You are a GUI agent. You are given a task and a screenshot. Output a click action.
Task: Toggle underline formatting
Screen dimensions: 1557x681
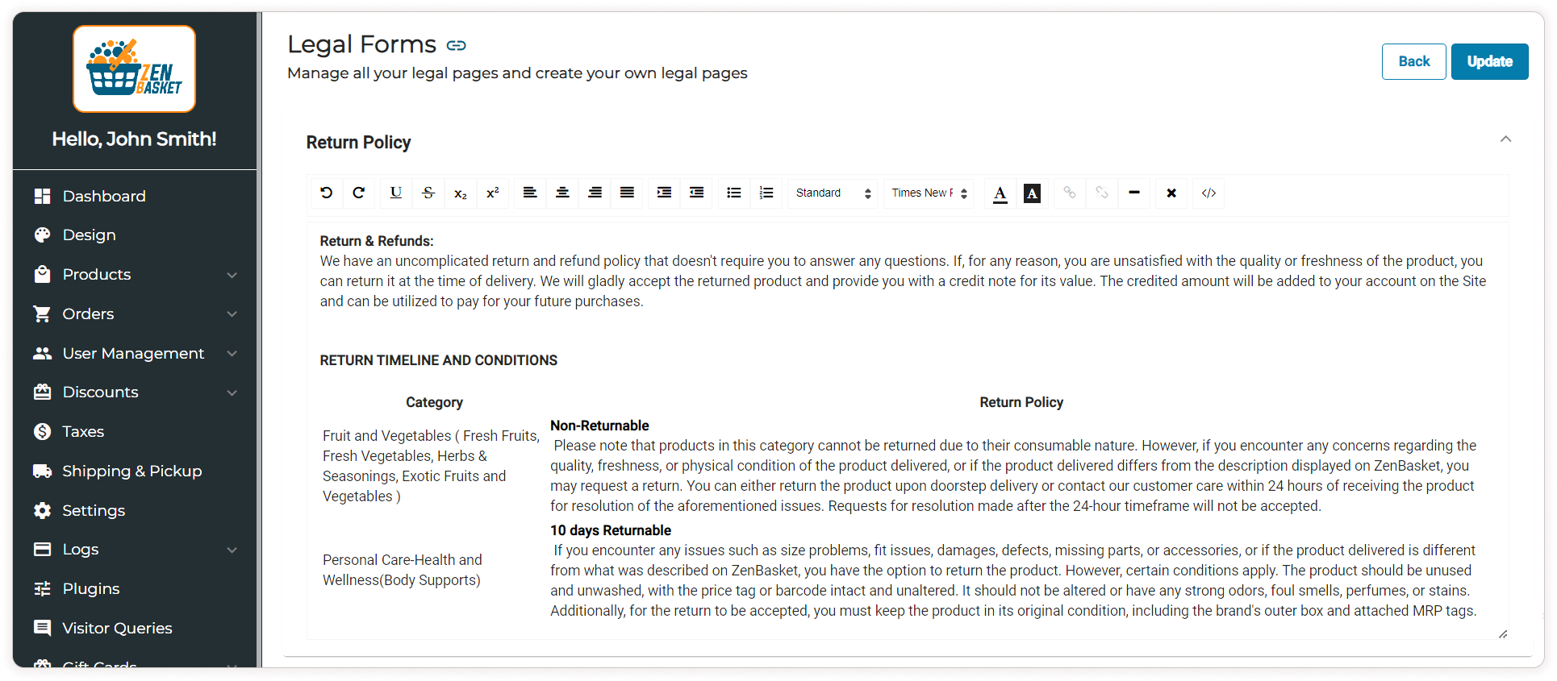[x=395, y=193]
